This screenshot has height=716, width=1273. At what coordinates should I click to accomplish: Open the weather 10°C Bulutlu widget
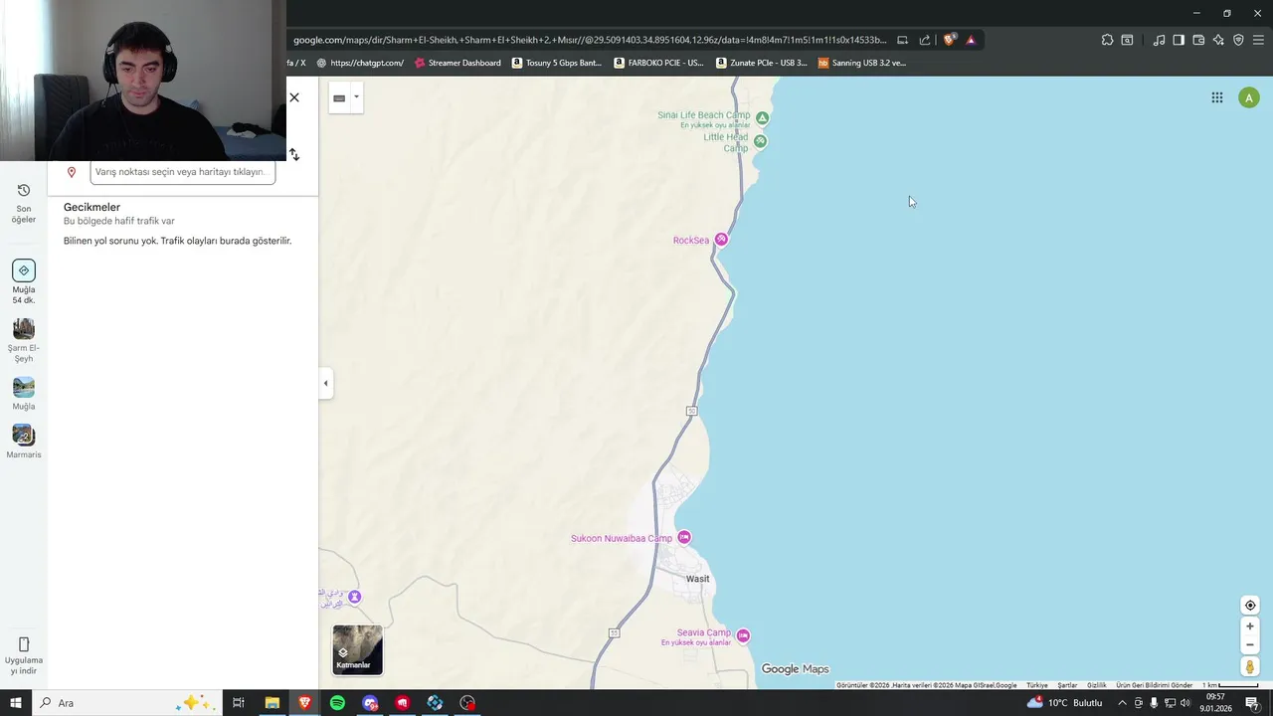coord(1065,703)
